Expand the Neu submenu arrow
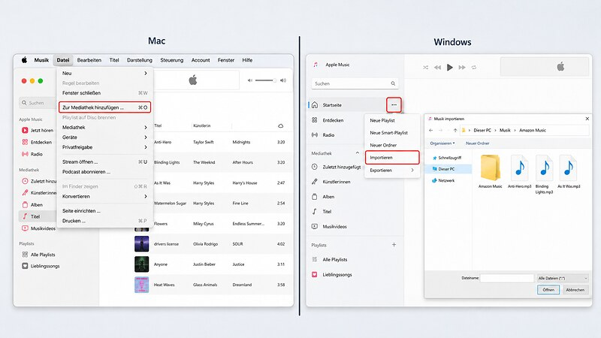601x338 pixels. (x=146, y=73)
